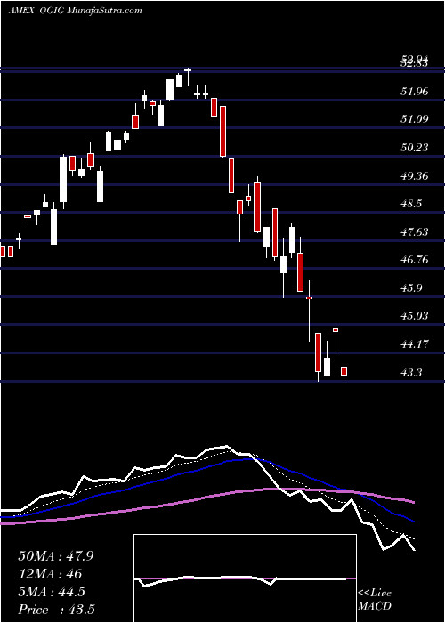
Task: Click the 51.96 price axis label
Action: 415,92
